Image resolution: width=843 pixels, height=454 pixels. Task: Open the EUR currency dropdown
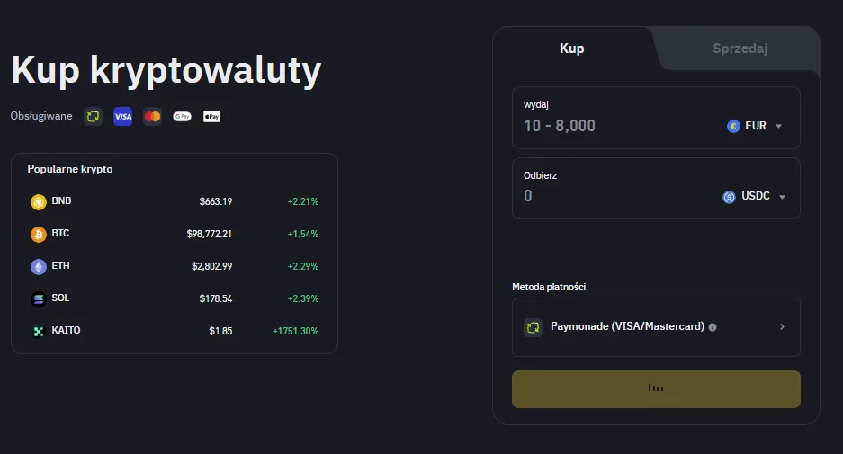click(x=755, y=126)
